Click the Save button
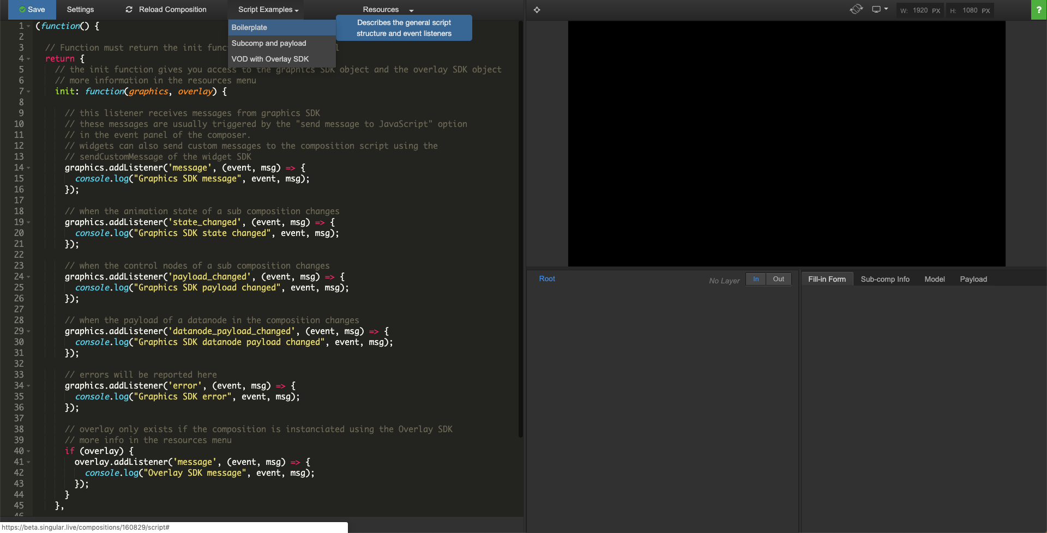1047x533 pixels. point(32,9)
